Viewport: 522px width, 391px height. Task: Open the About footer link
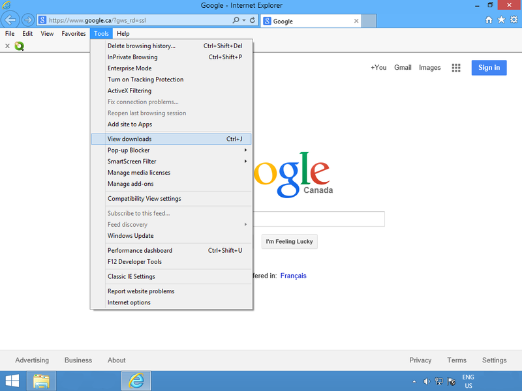[117, 360]
